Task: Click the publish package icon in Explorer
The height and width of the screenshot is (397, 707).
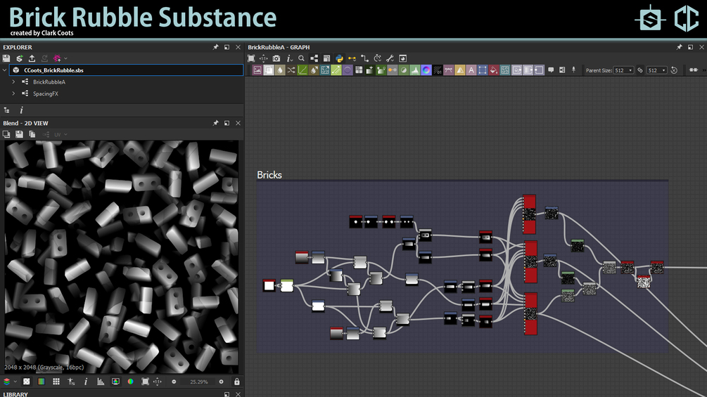Action: click(20, 58)
